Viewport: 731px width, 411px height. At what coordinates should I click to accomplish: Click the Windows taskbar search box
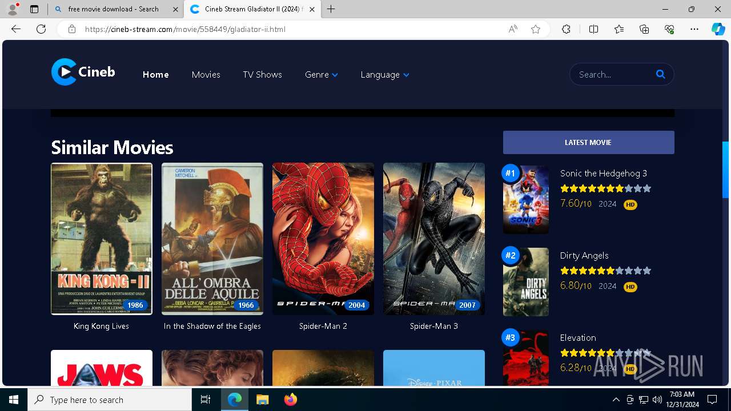(x=110, y=400)
